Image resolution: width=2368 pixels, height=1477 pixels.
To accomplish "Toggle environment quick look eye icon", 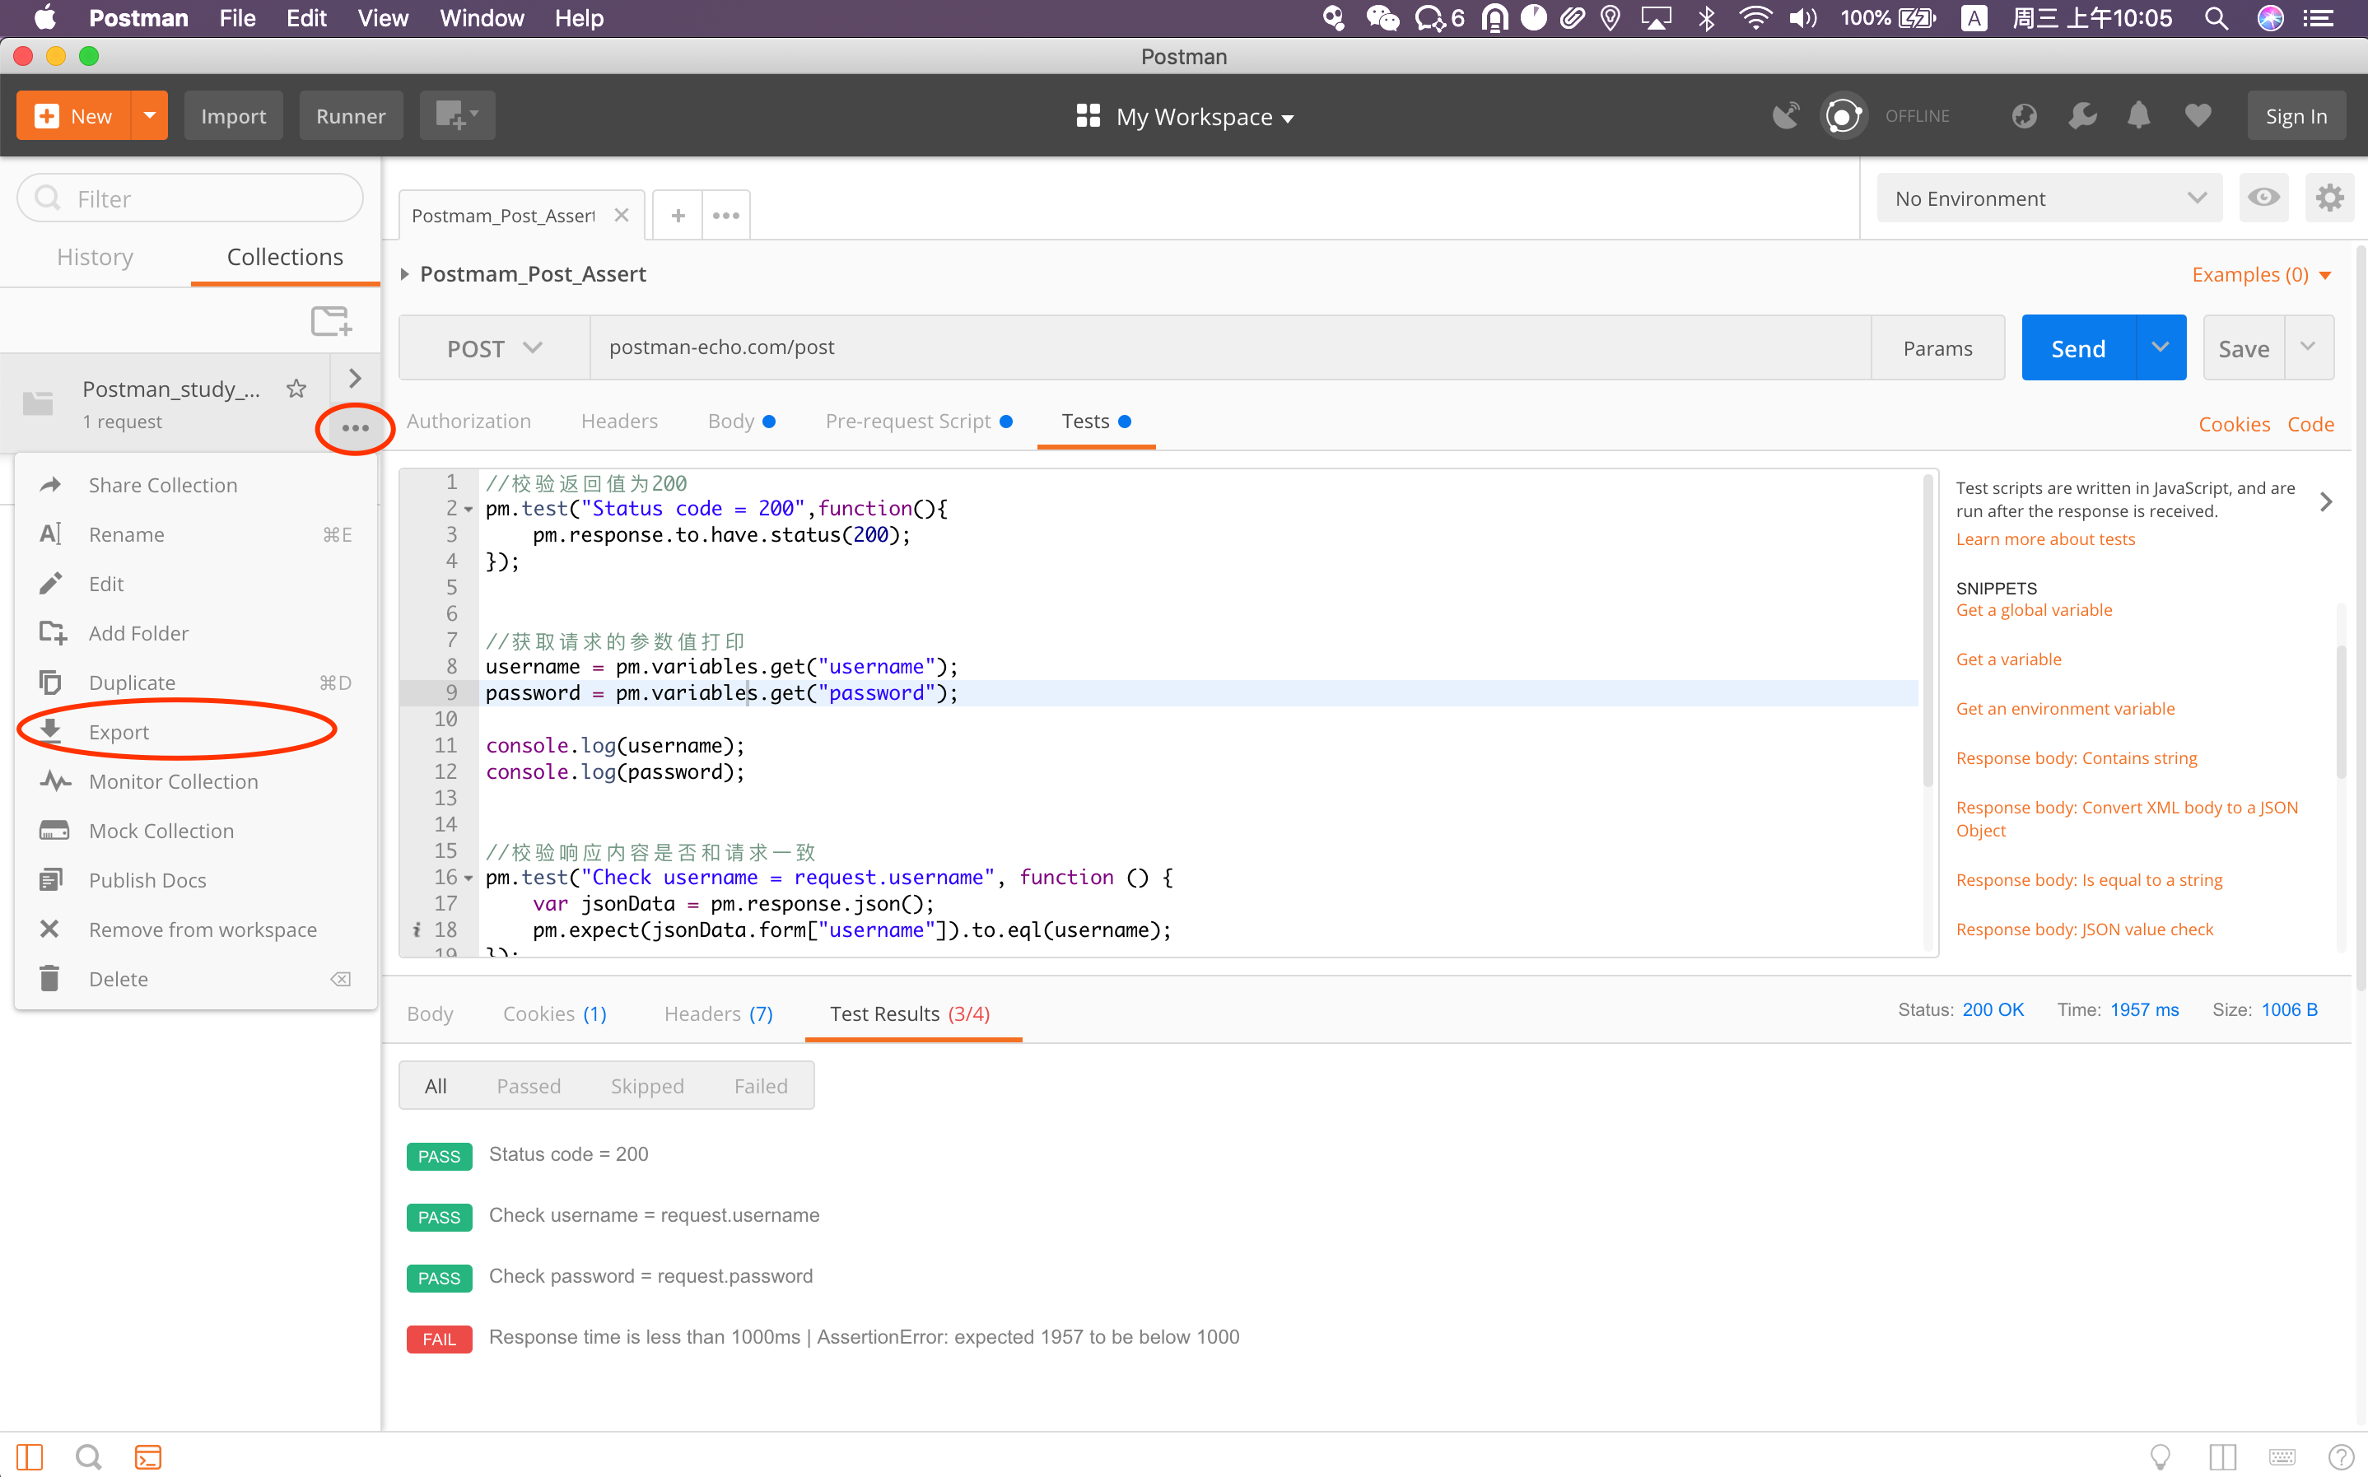I will 2263,198.
